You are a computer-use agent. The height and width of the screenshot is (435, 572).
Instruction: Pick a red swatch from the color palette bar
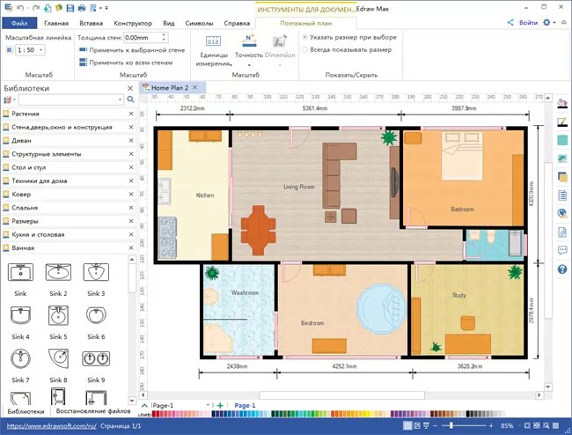[158, 414]
